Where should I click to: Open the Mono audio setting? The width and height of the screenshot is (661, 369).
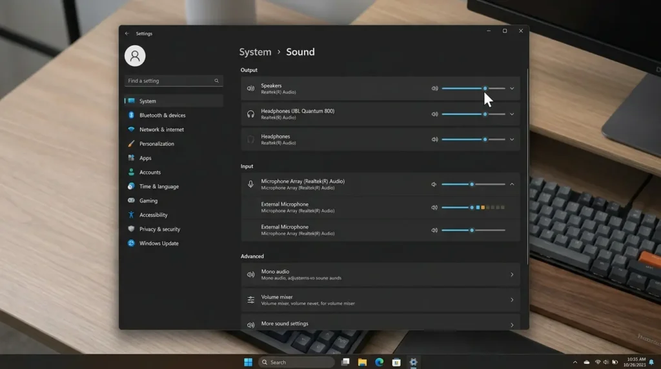click(x=380, y=275)
